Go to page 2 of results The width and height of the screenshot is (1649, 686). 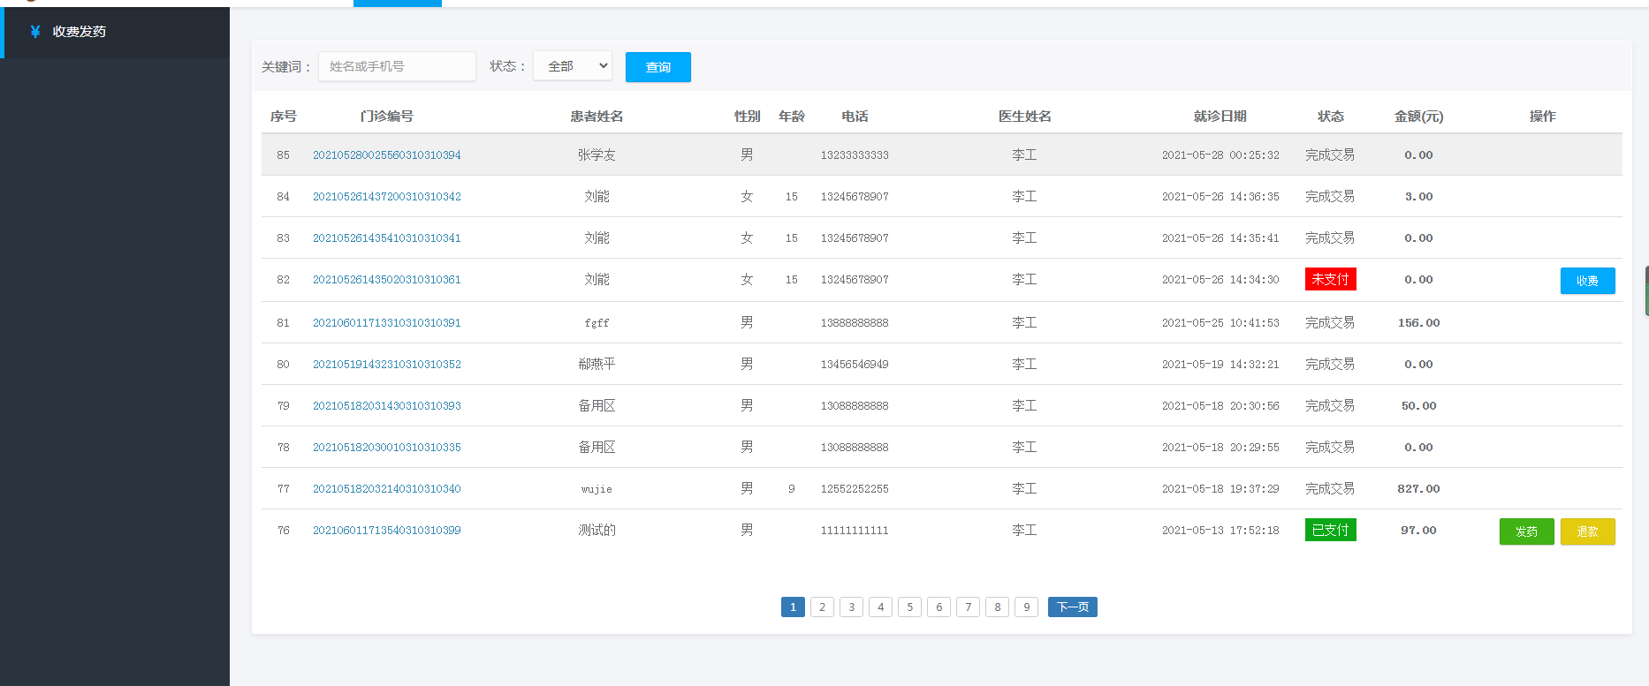tap(822, 607)
